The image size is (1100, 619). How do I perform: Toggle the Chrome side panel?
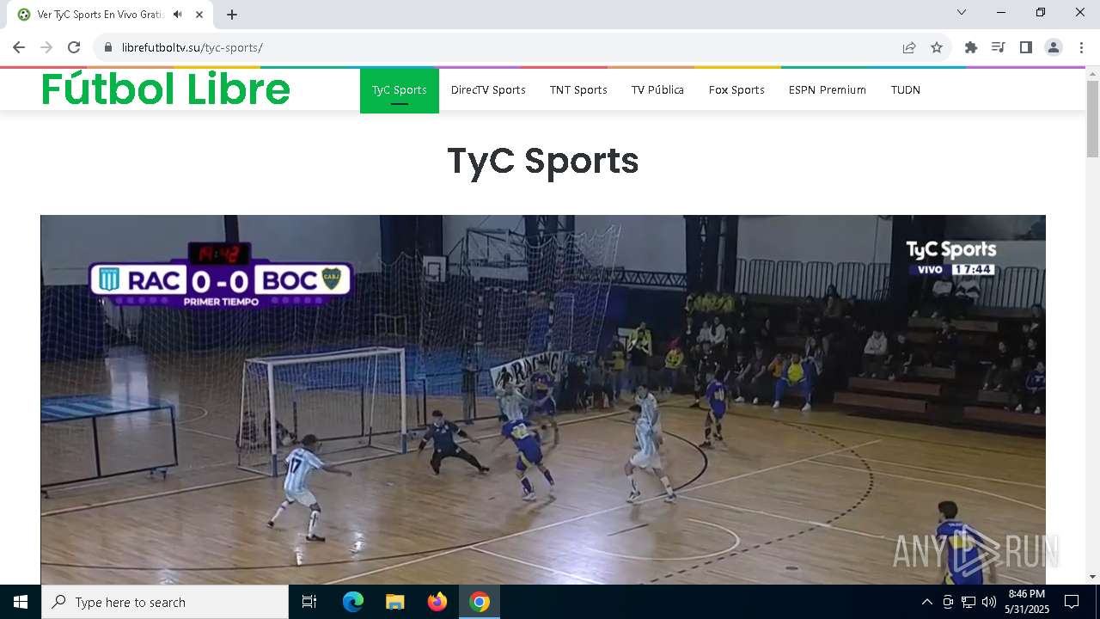[1025, 47]
